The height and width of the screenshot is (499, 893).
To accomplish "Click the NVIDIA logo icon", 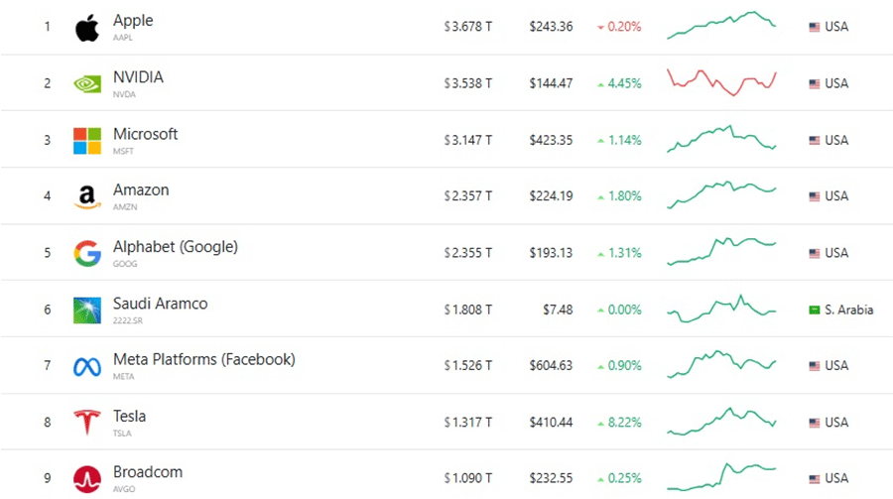I will click(87, 84).
